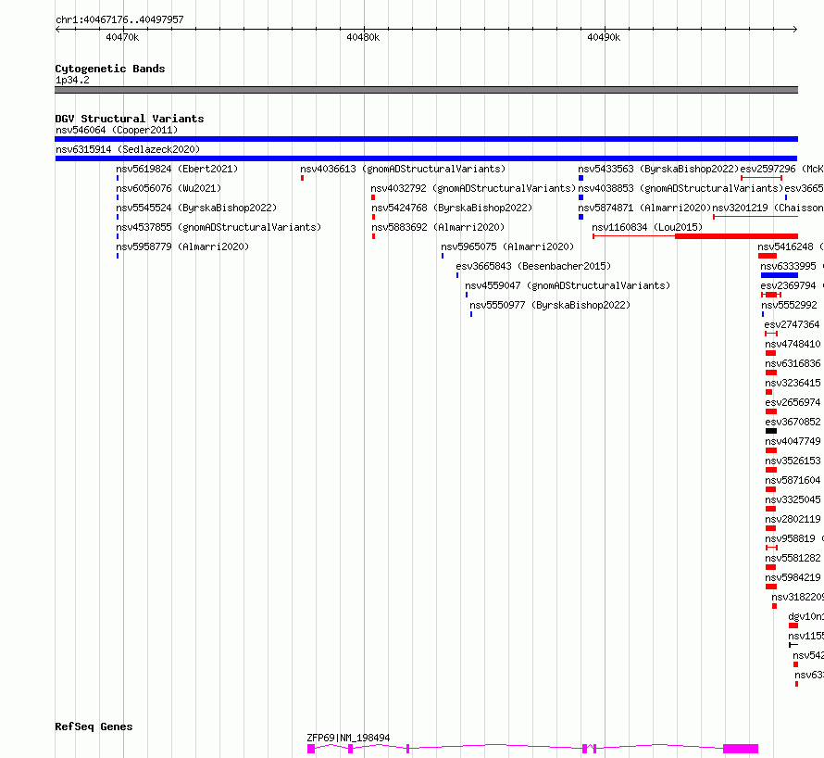Screen dimensions: 824x758
Task: Click nsv5550977 (ByrskaBishop2022) label
Action: 550,305
